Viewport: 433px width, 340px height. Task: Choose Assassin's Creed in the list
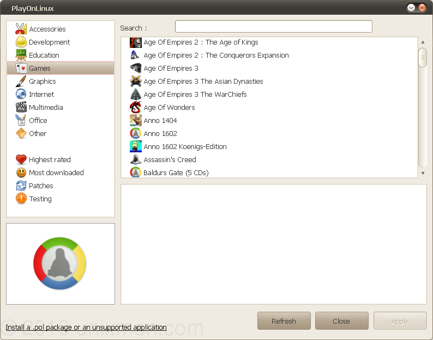click(269, 159)
